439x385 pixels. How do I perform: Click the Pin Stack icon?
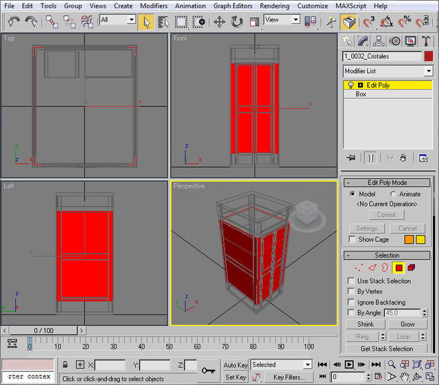[351, 158]
